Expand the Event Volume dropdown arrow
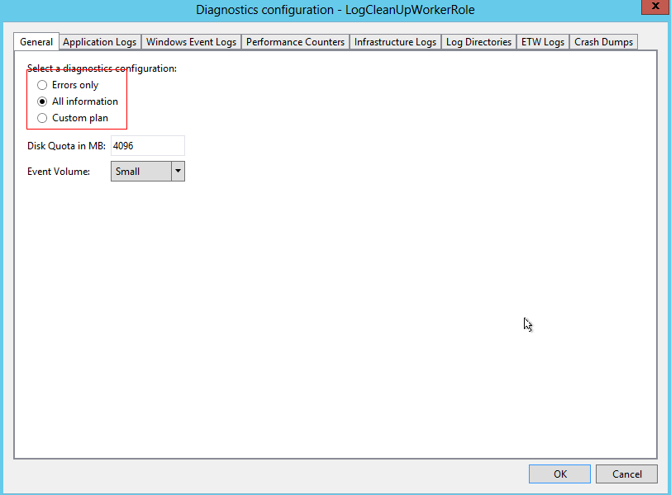Viewport: 671px width, 495px height. coord(178,171)
